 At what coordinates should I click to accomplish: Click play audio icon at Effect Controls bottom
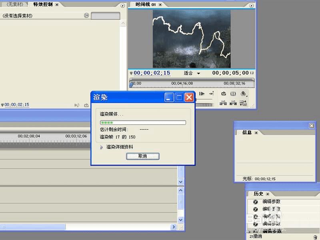point(77,105)
